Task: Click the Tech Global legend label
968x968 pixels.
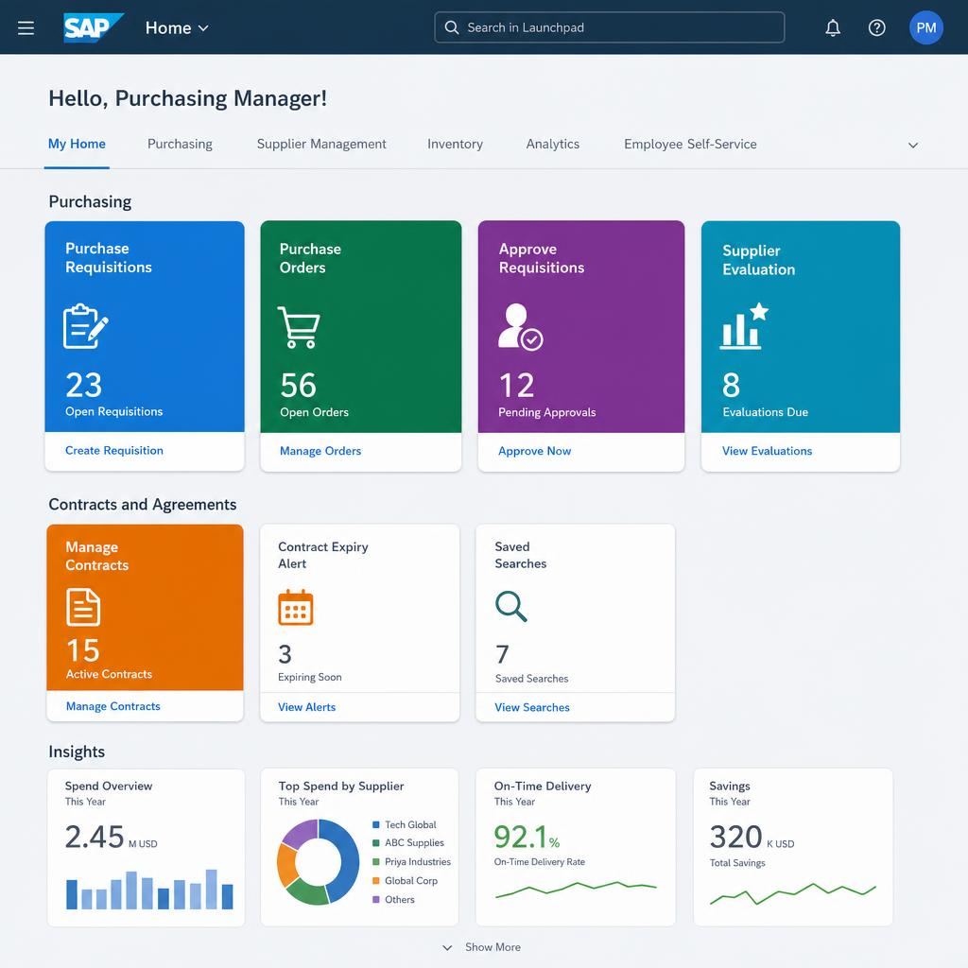Action: [x=410, y=824]
